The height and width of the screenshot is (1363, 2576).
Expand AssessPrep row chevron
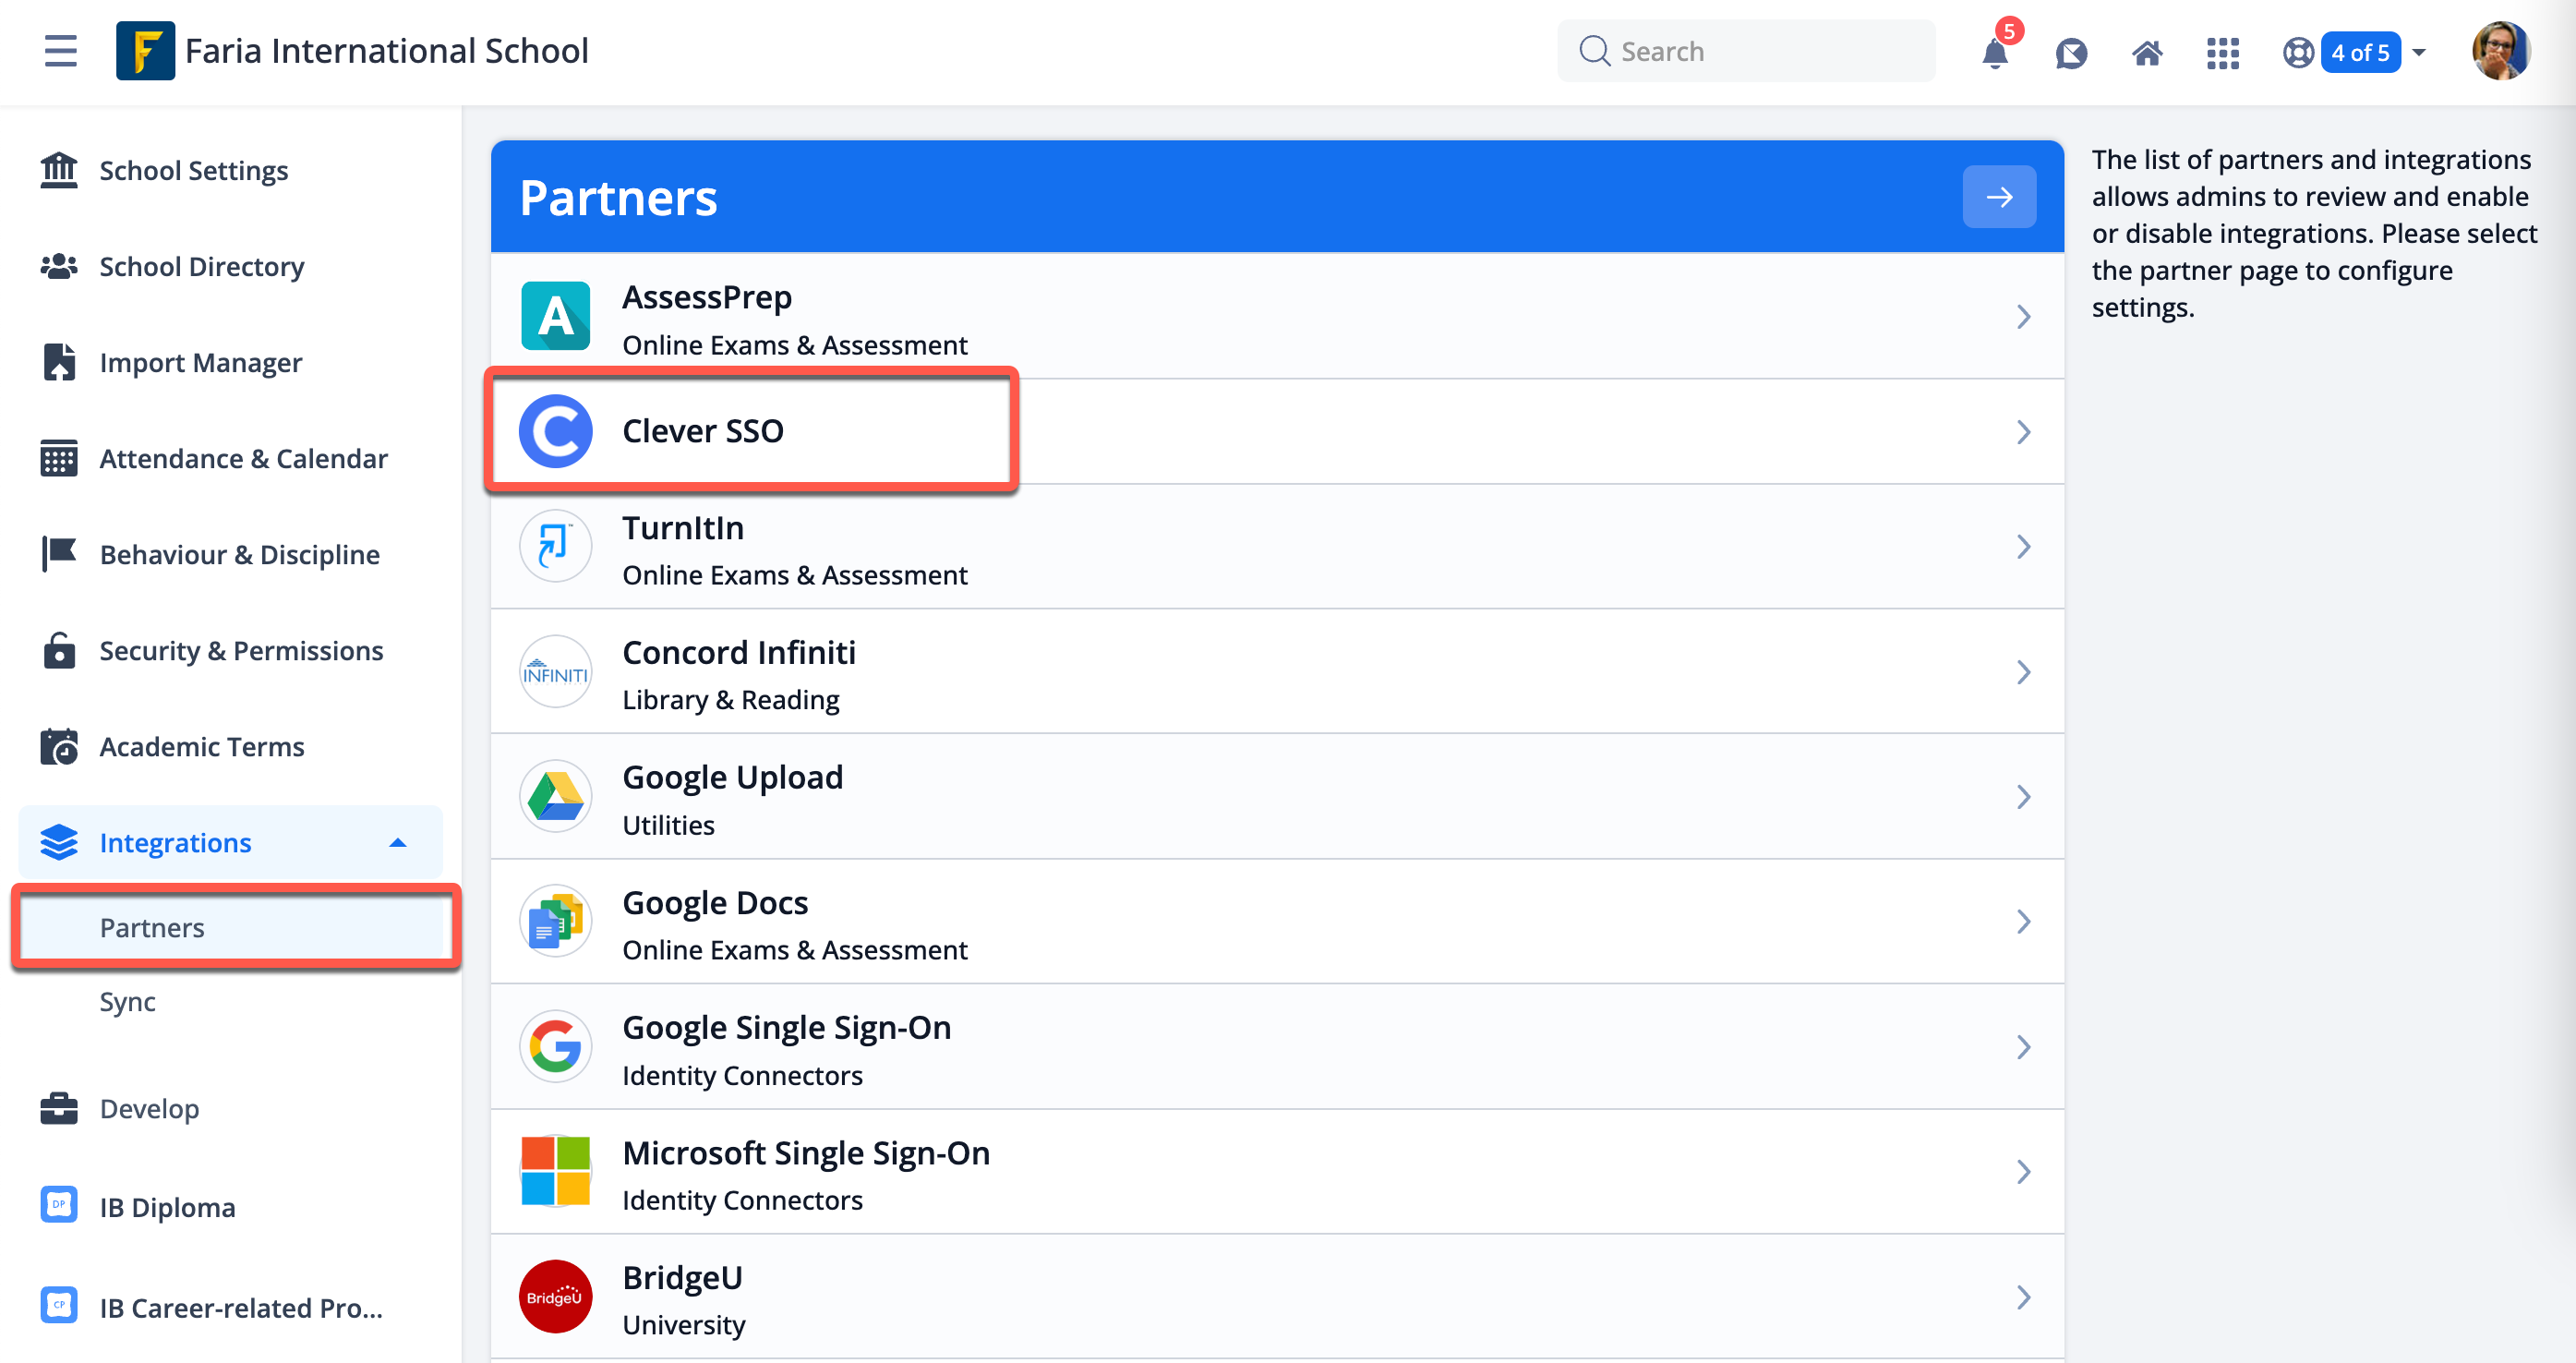(x=2024, y=317)
